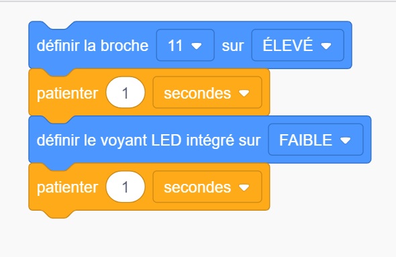Select the 'définir le voyant LED intégré sur' block
Screen dimensions: 396x257
148,140
